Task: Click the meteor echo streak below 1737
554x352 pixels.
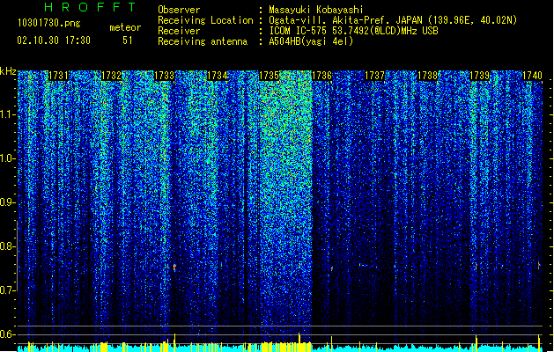Action: 368,265
